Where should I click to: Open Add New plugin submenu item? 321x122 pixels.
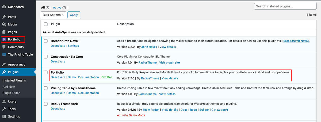coord(9,87)
